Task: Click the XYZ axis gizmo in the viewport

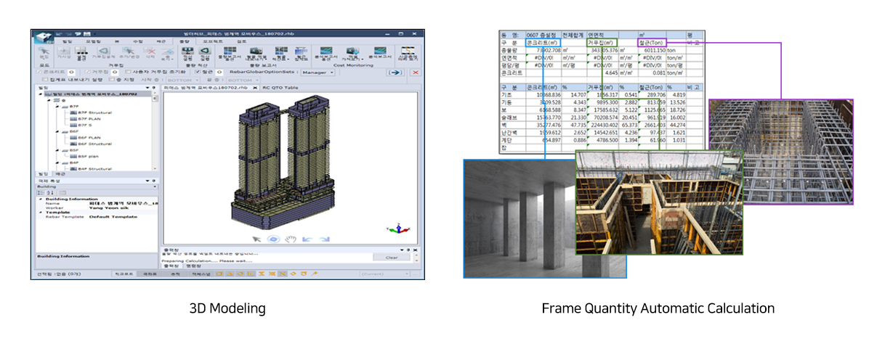Action: pos(397,228)
